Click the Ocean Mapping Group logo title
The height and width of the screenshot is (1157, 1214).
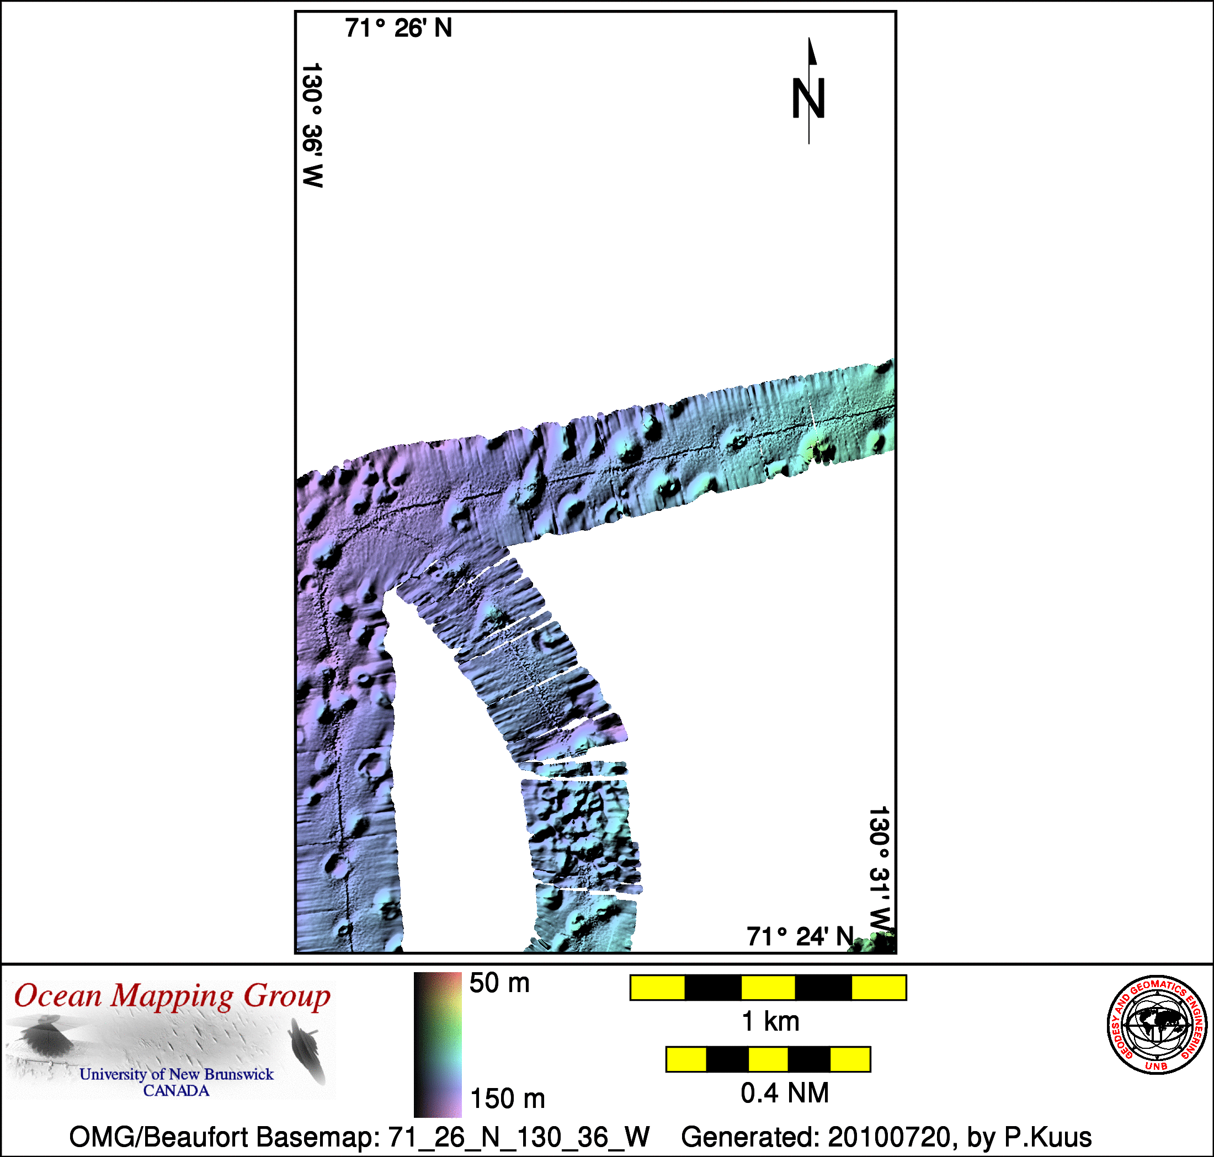[172, 996]
